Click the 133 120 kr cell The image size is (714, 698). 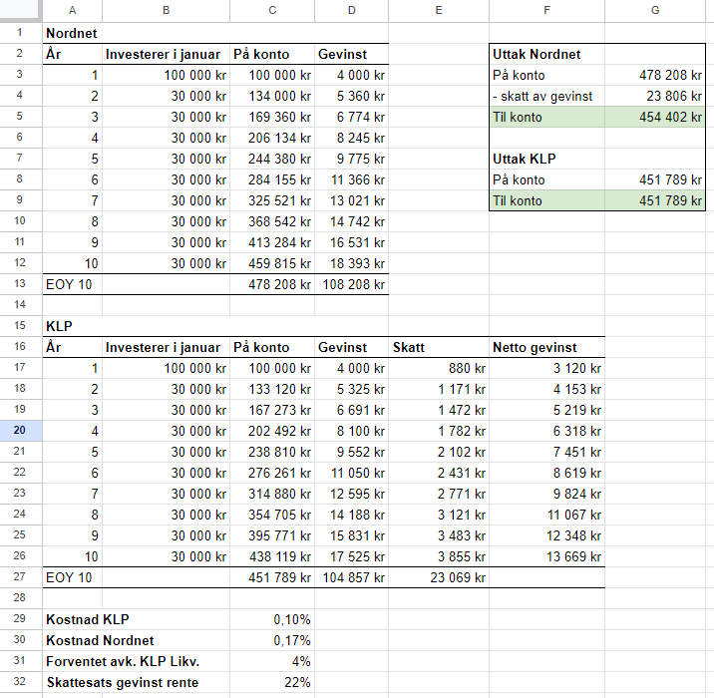[272, 389]
